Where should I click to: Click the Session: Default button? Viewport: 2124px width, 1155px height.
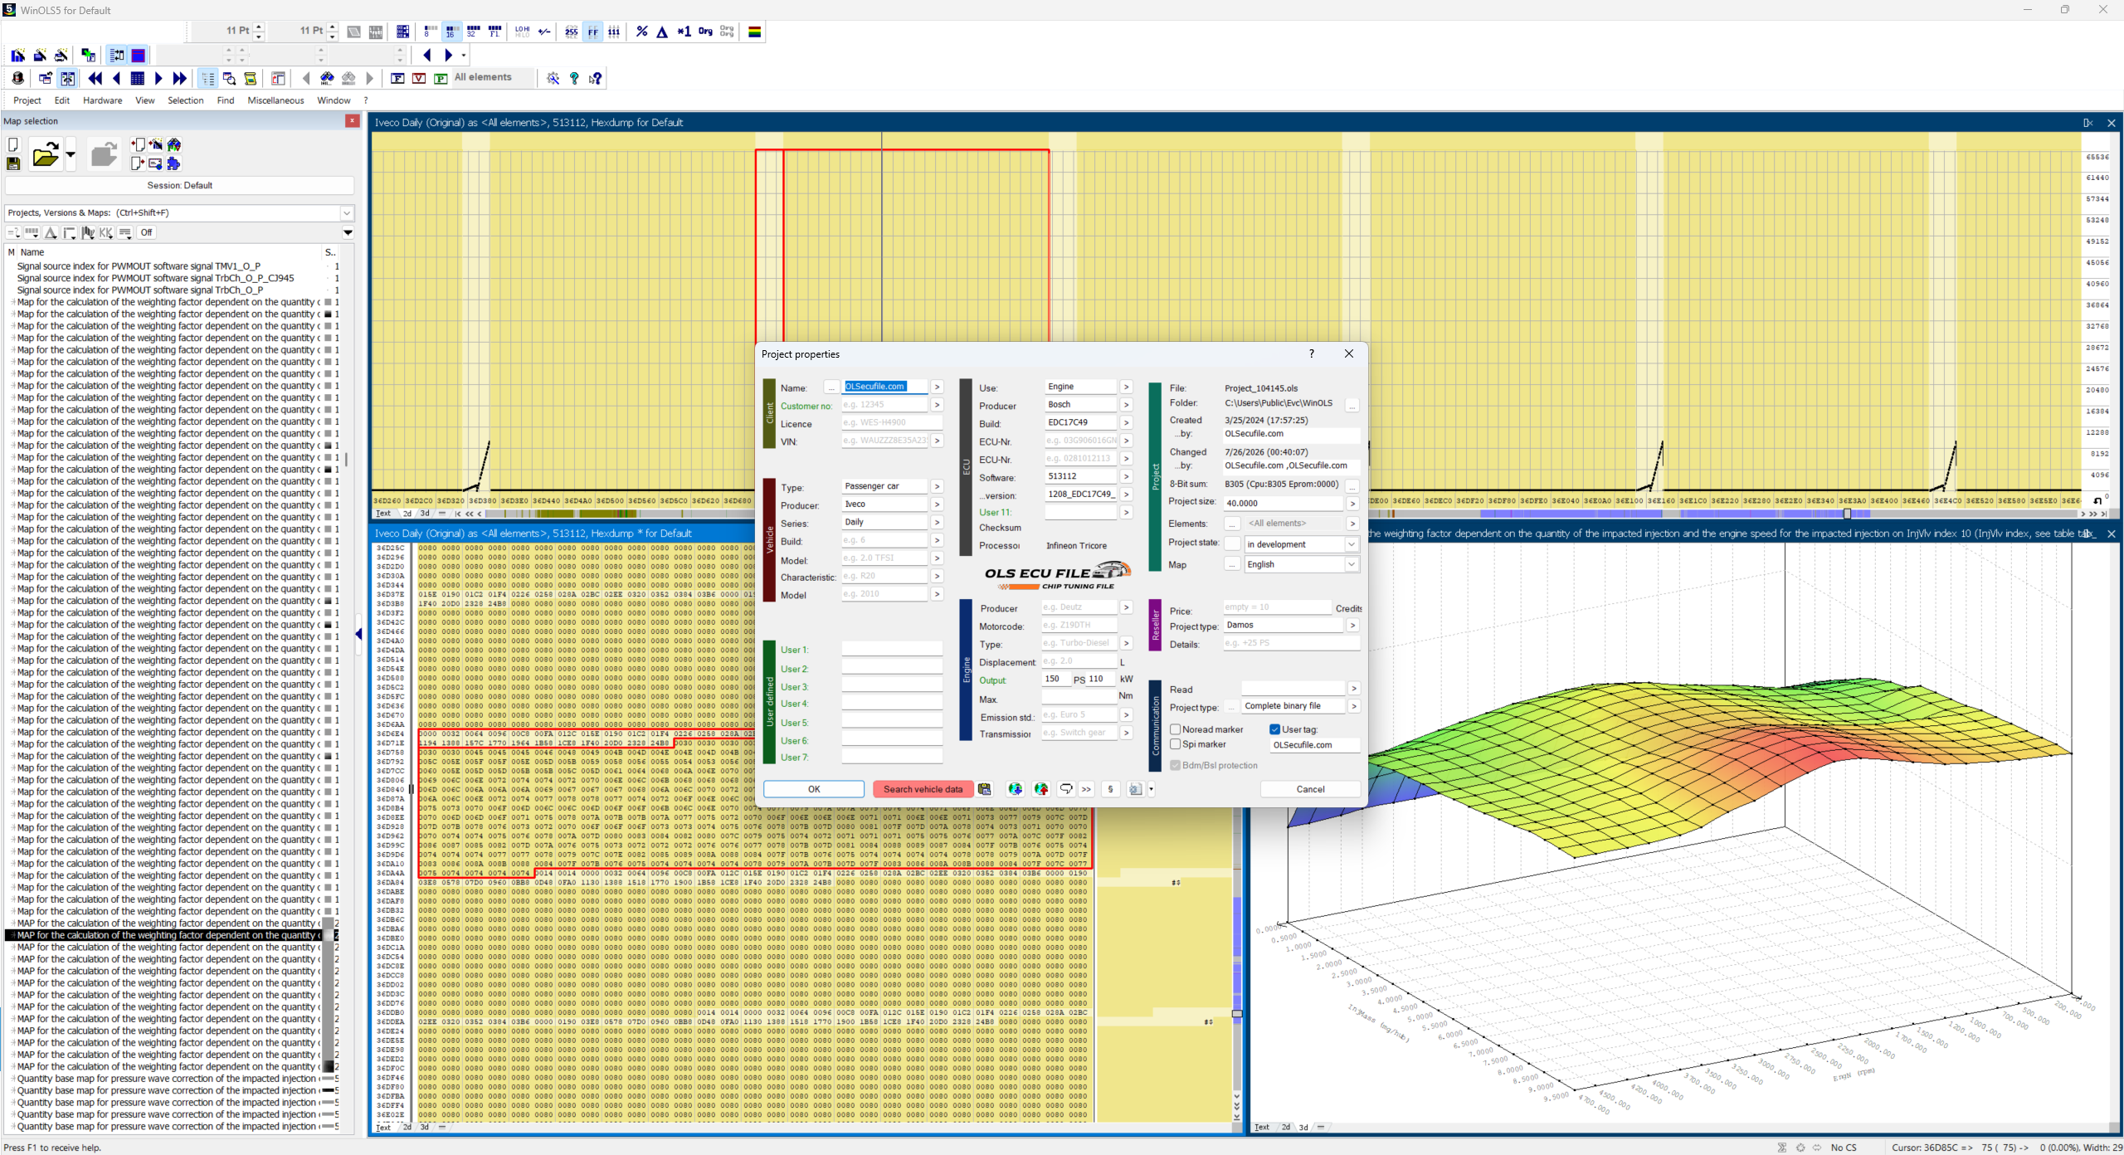tap(180, 186)
